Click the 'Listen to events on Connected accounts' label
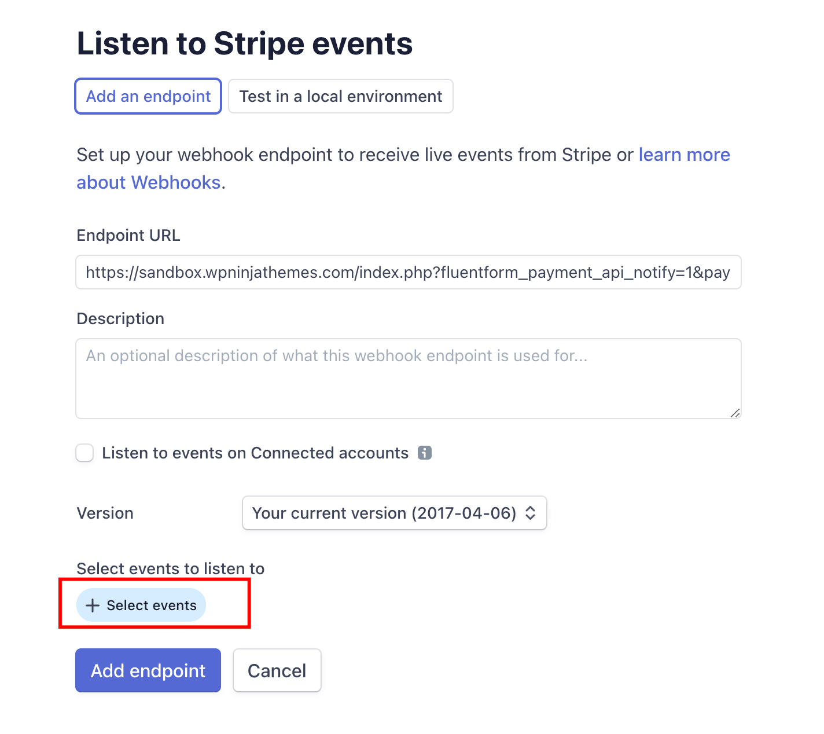824x734 pixels. pos(255,453)
